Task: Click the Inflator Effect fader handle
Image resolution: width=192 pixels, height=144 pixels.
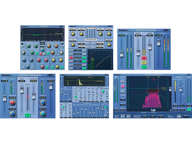Action: 138,52
